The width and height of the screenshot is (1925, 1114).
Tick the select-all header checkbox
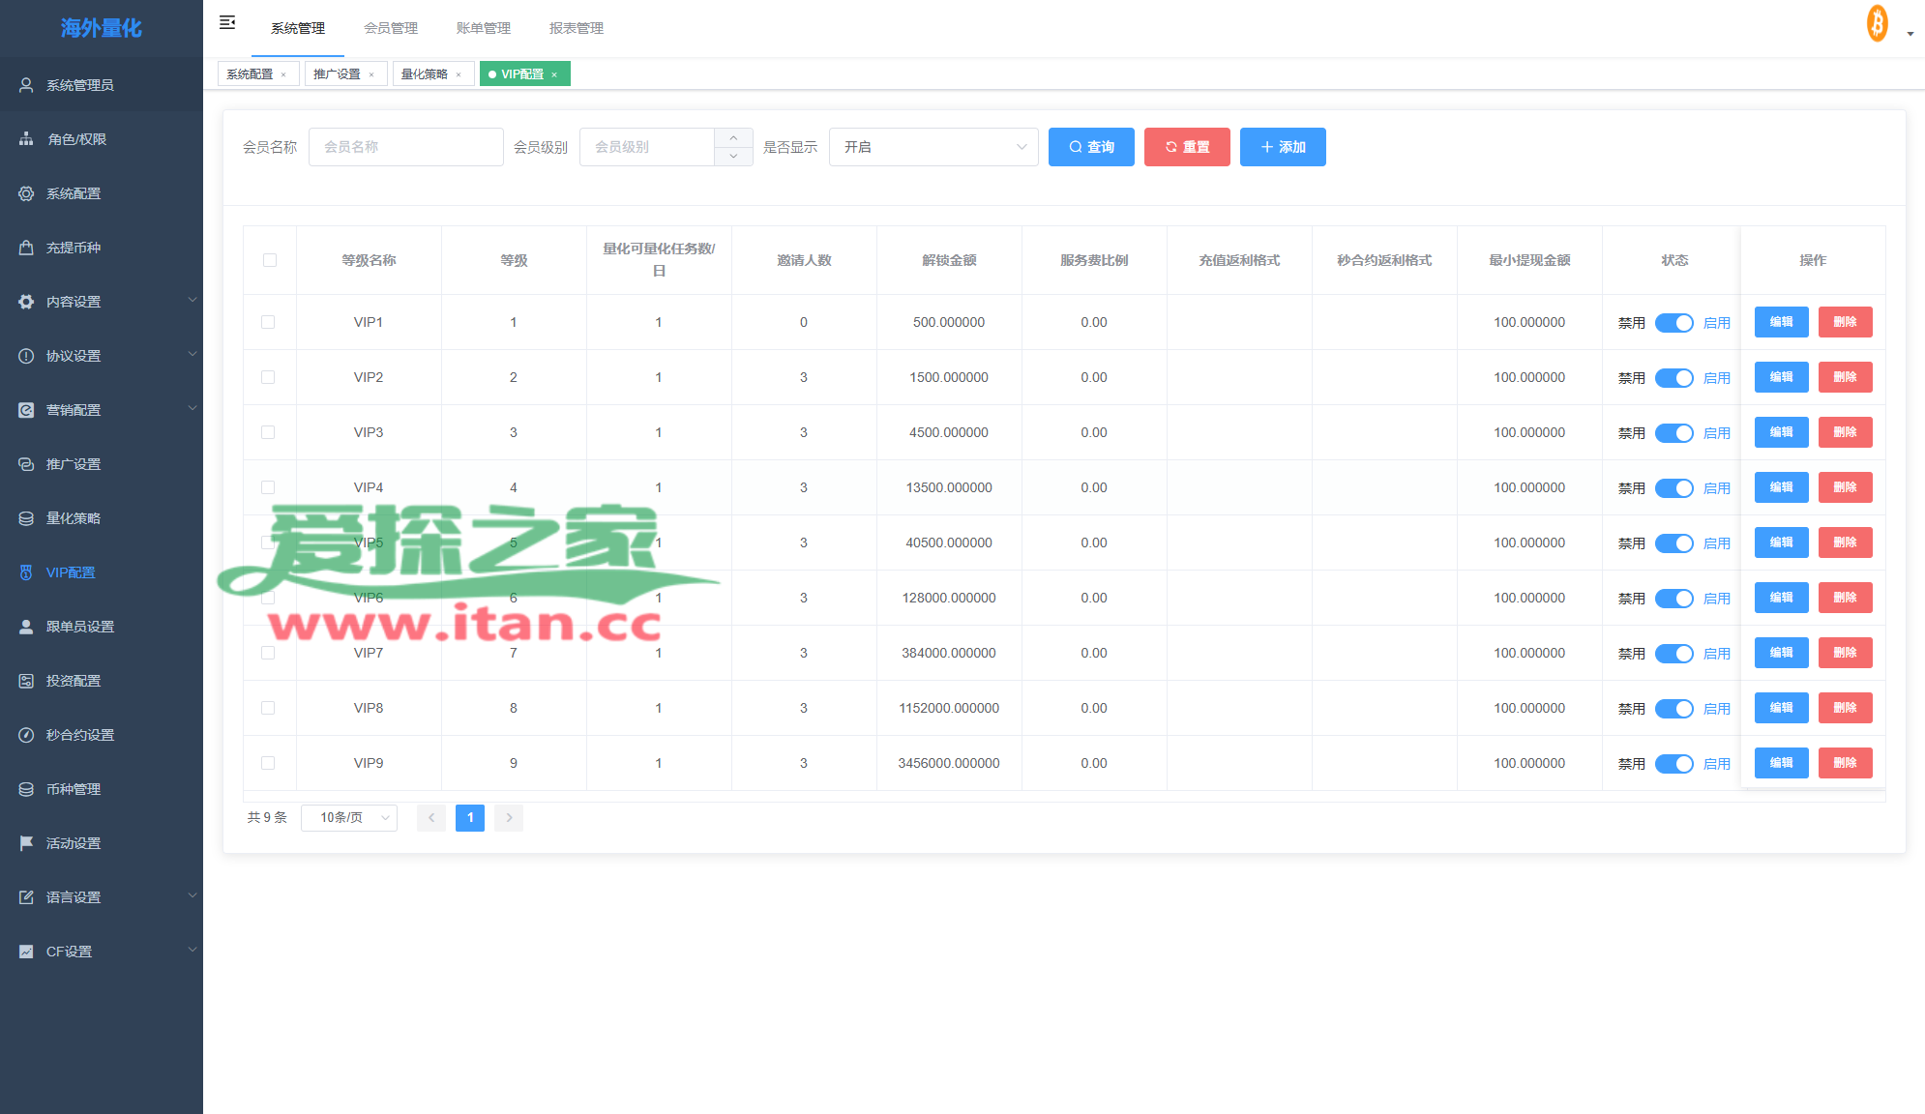(x=270, y=260)
